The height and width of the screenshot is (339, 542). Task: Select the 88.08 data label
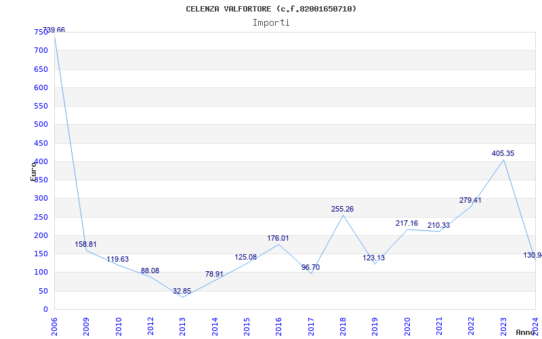(150, 271)
